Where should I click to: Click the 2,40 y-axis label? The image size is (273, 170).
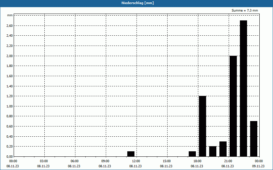[10, 36]
